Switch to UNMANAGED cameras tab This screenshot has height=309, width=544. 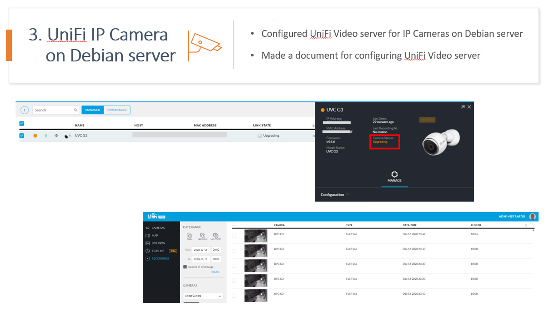click(x=117, y=110)
